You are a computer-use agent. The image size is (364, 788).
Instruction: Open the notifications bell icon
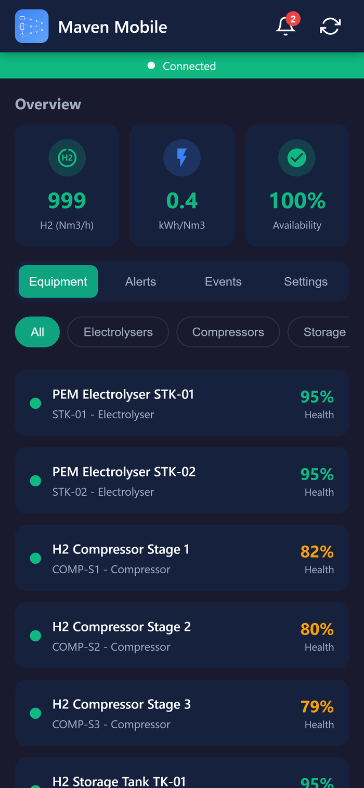click(285, 26)
